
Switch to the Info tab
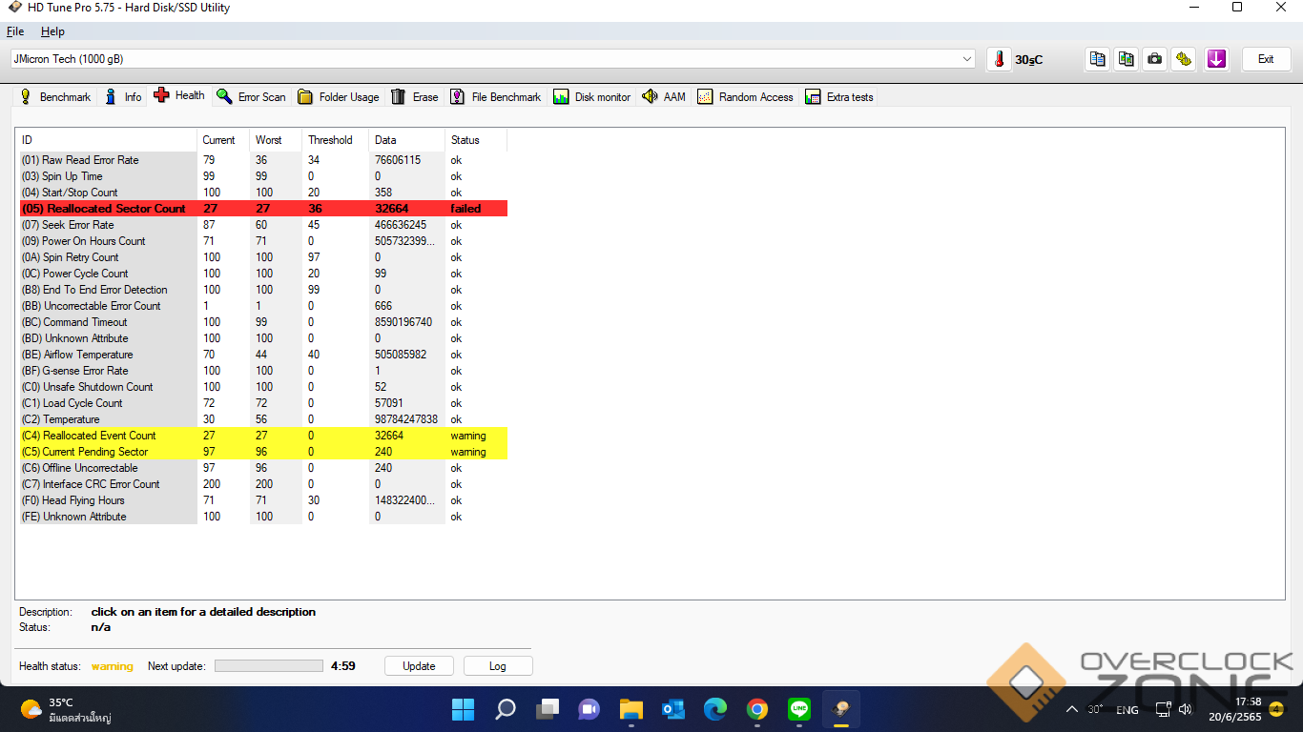pyautogui.click(x=123, y=97)
